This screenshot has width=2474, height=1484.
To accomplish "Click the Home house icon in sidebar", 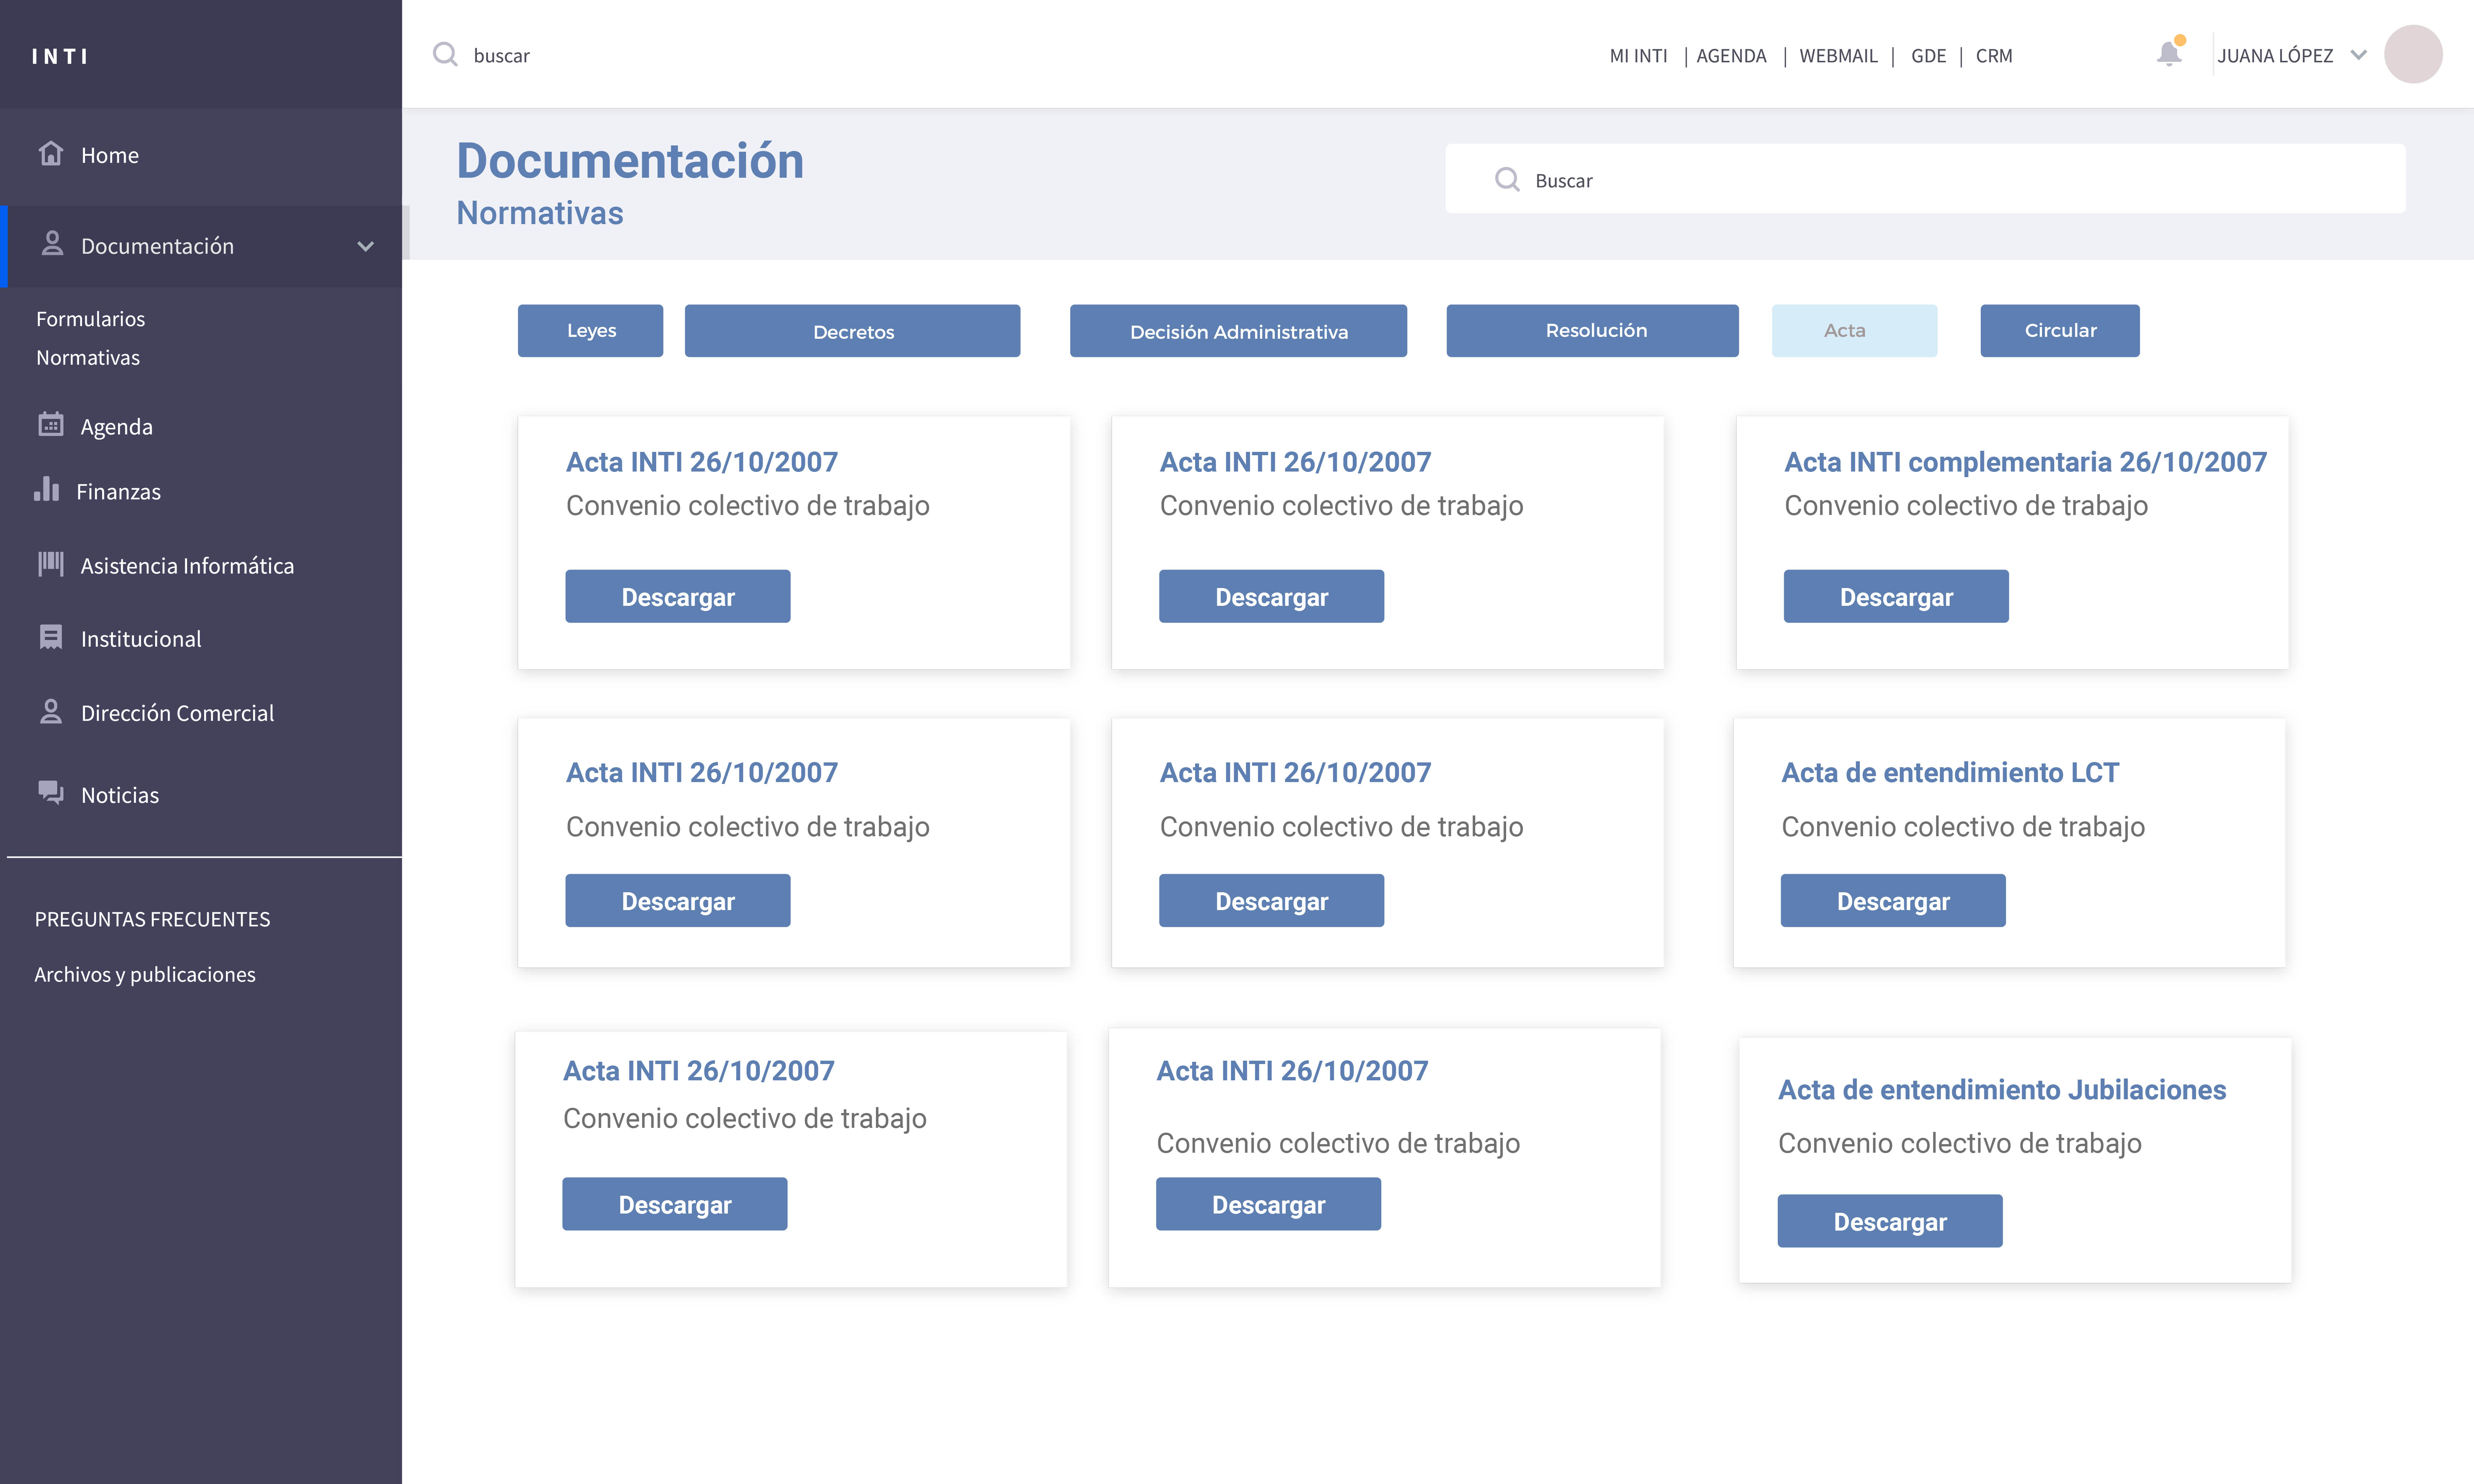I will [x=51, y=154].
